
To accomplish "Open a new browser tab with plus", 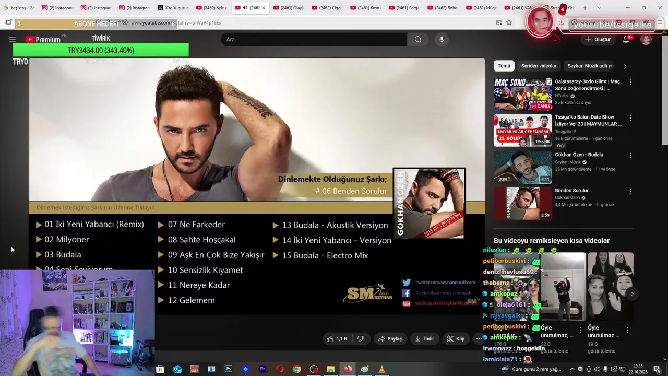I will [585, 8].
